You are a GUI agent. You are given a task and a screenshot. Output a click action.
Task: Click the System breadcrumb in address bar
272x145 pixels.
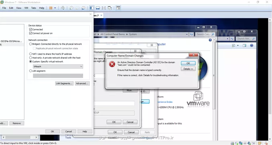(x=133, y=34)
